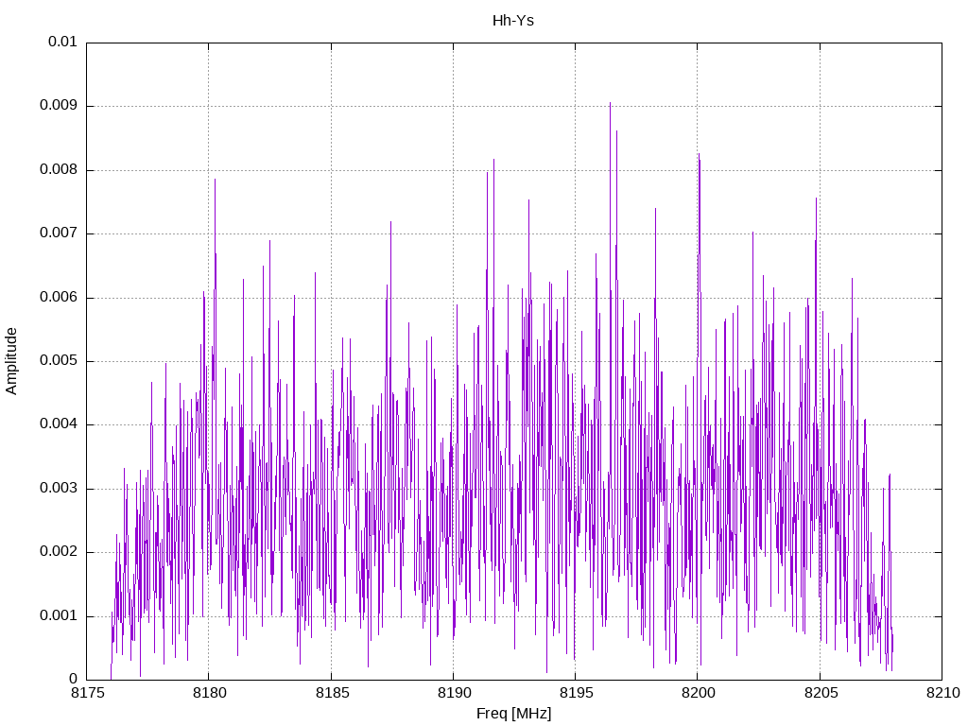The height and width of the screenshot is (726, 968).
Task: Click the x-axis tick label 8175
Action: tap(87, 693)
